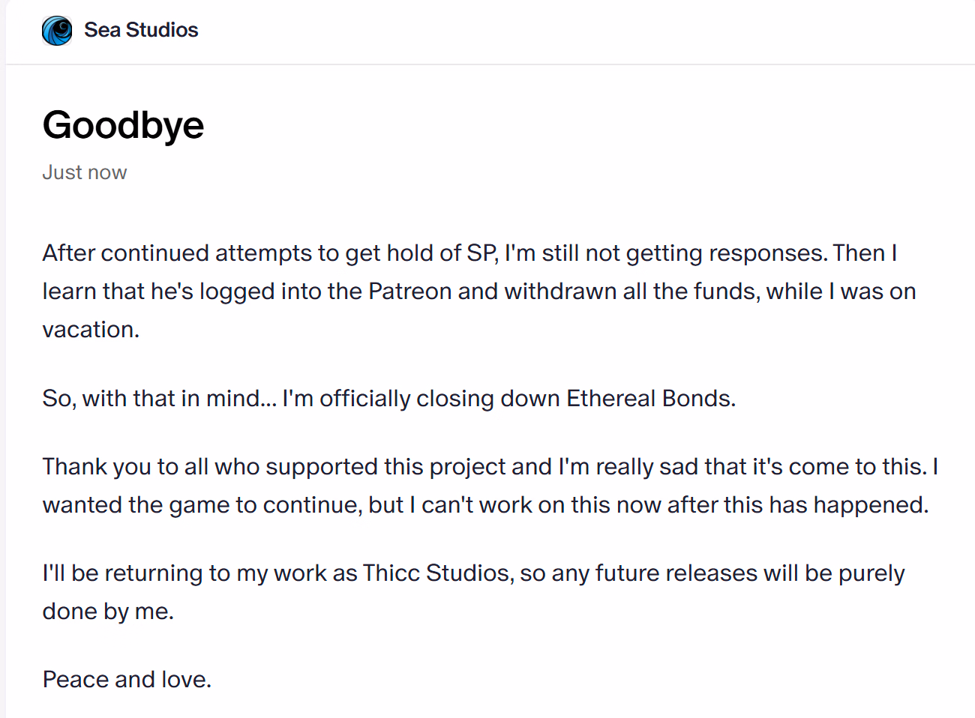
Task: Click the word "vacation." ending the first paragraph
Action: [x=91, y=329]
